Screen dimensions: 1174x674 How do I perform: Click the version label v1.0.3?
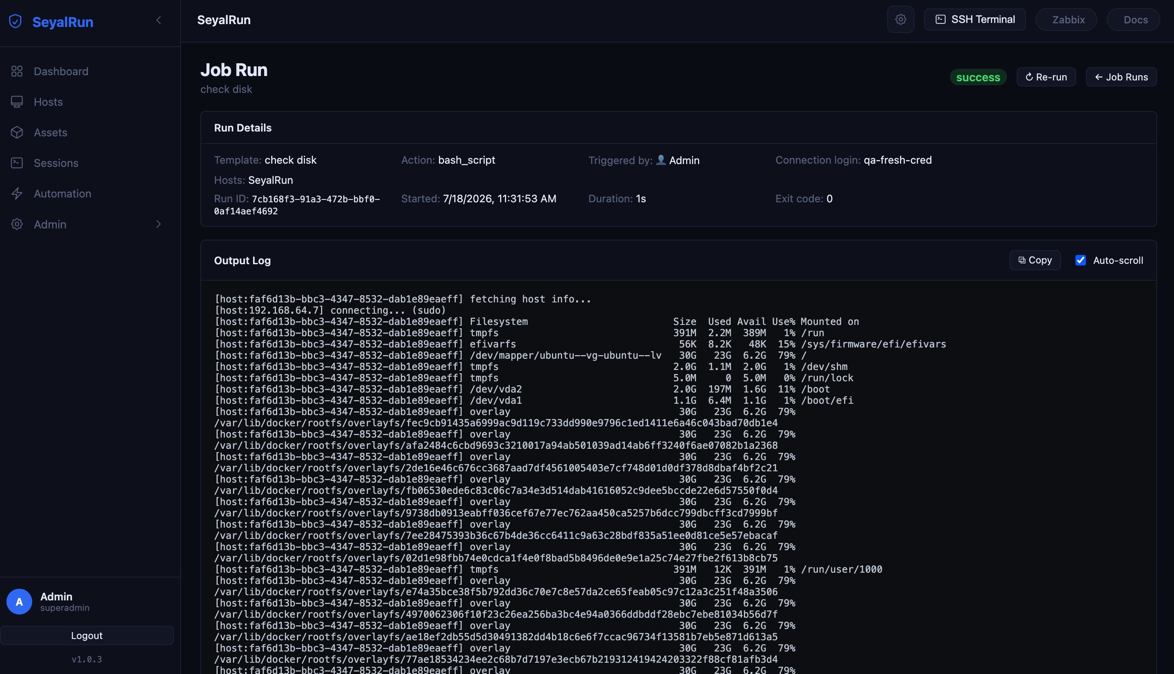(x=87, y=659)
